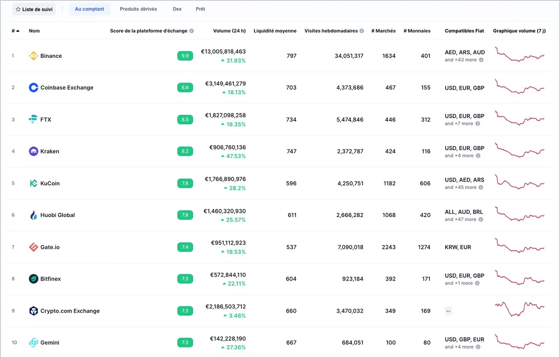Open the Dex tab

pyautogui.click(x=177, y=9)
